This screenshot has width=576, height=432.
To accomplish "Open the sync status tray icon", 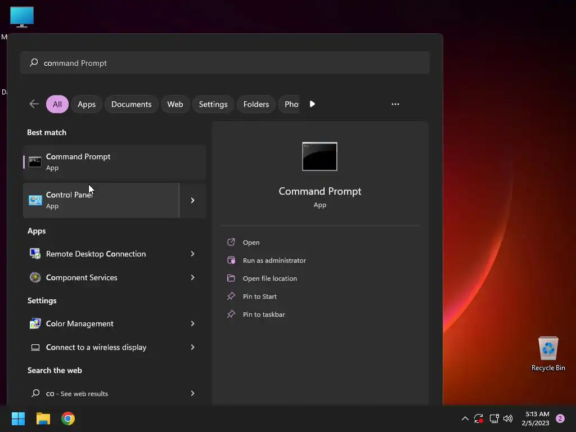I will click(479, 418).
